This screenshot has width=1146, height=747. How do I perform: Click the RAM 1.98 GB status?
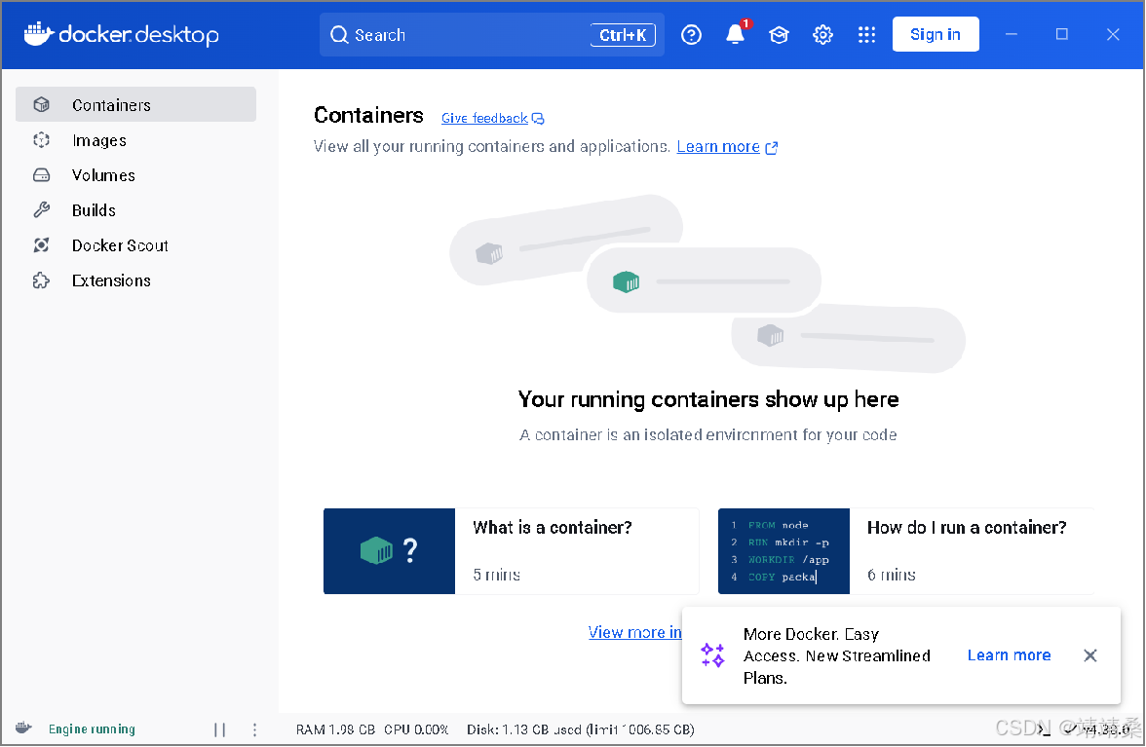click(x=335, y=729)
